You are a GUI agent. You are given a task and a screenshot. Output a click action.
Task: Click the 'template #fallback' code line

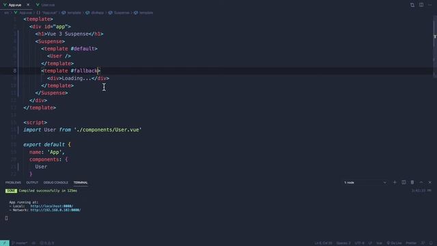(71, 71)
